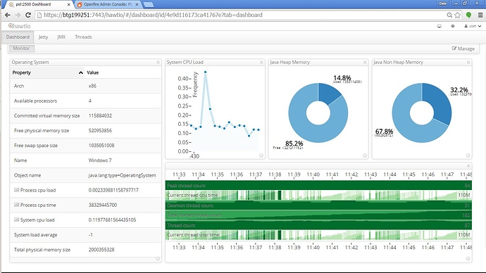The width and height of the screenshot is (486, 273).
Task: Select the Object name row
Action: click(x=85, y=175)
